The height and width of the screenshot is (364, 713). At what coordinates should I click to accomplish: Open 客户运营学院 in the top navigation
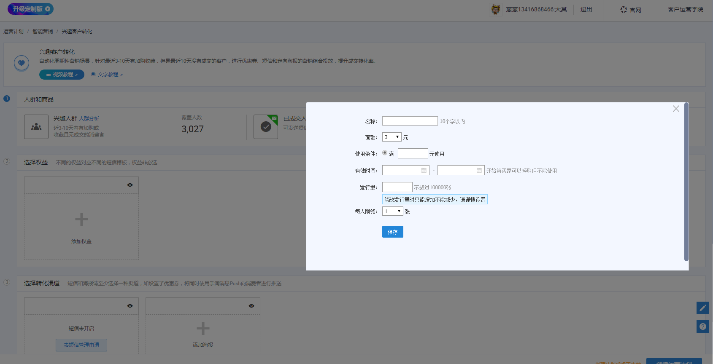(685, 9)
